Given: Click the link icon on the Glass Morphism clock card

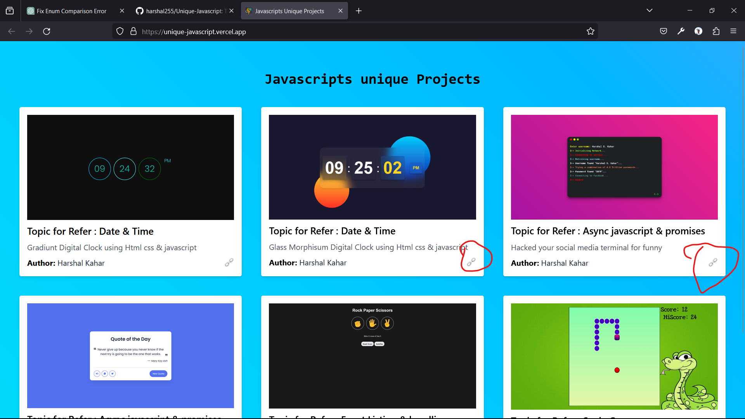Looking at the screenshot, I should point(471,262).
